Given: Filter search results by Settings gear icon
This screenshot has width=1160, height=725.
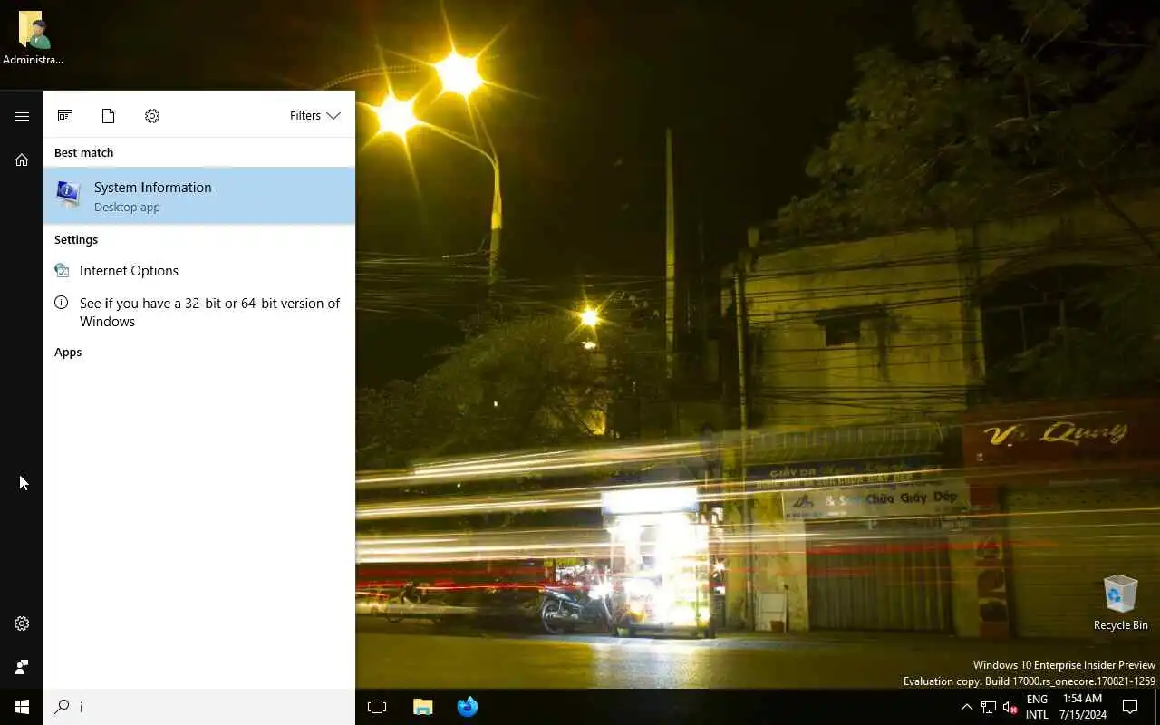Looking at the screenshot, I should click(x=152, y=116).
